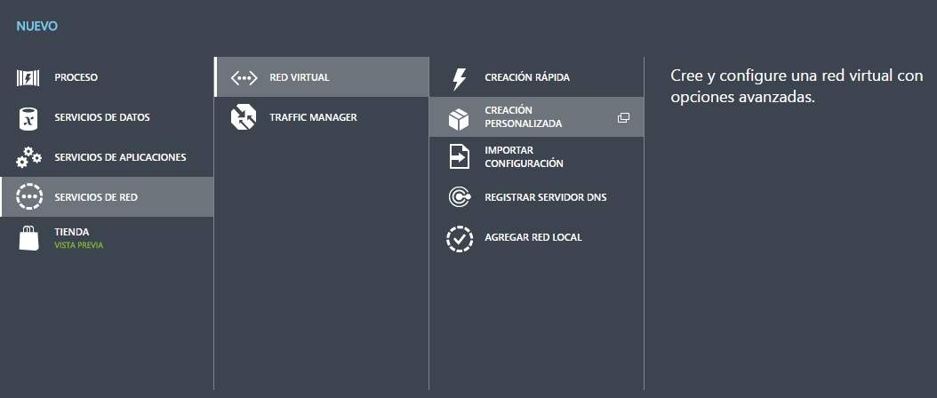Screen dimensions: 937x398
Task: Select the Importar Configuración option text
Action: point(524,157)
